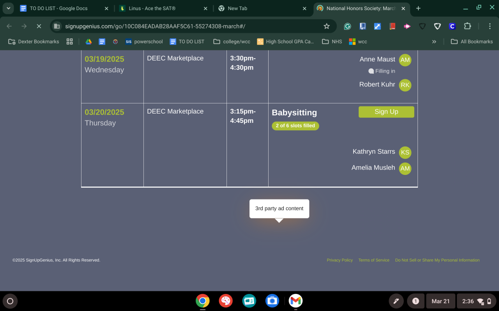The height and width of the screenshot is (311, 499).
Task: Open the Google Drive bookmark
Action: 88,42
